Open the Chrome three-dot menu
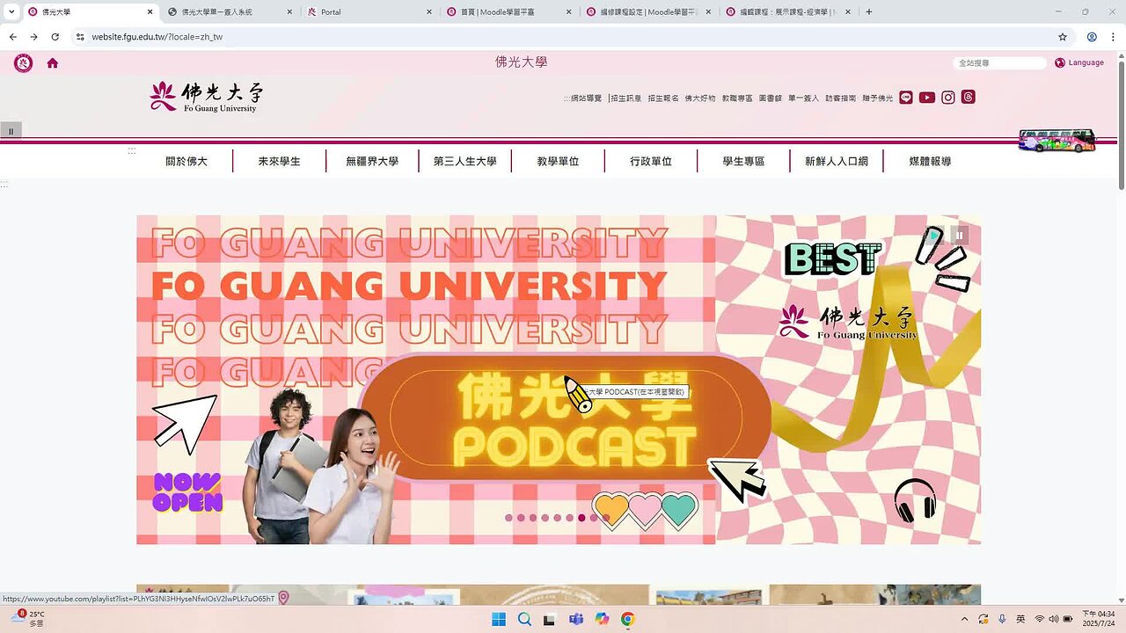This screenshot has height=633, width=1126. [1112, 37]
